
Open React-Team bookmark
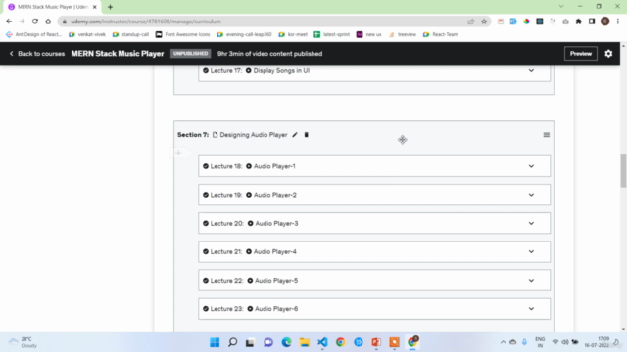click(x=440, y=35)
